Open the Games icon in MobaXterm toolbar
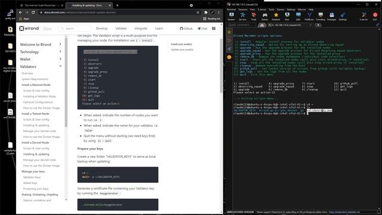Image resolution: width=382 pixels, height=215 pixels. click(x=264, y=16)
